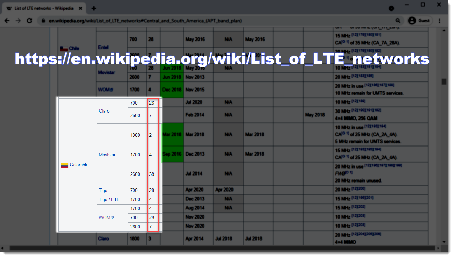Click the Apr 2014 date cell
Screen dimensions: 453x257
point(198,239)
